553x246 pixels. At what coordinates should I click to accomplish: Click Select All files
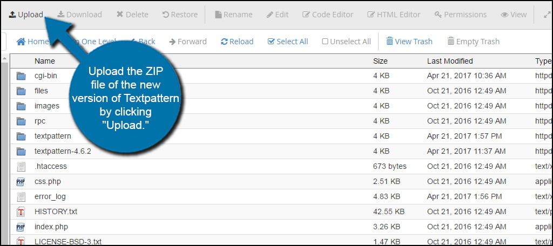pyautogui.click(x=288, y=42)
